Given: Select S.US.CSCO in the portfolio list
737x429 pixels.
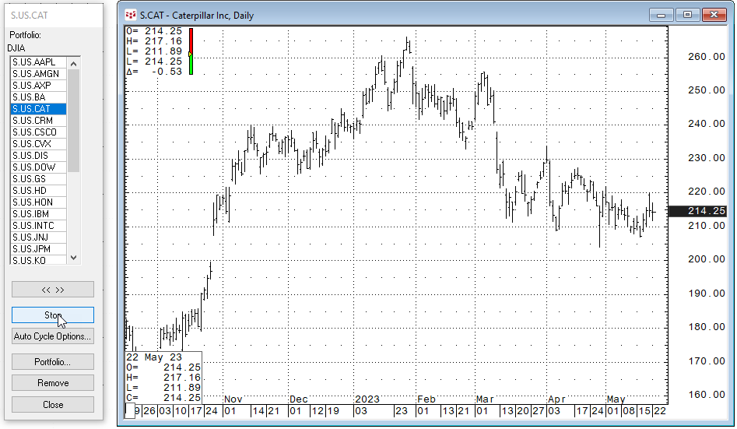Looking at the screenshot, I should (38, 132).
